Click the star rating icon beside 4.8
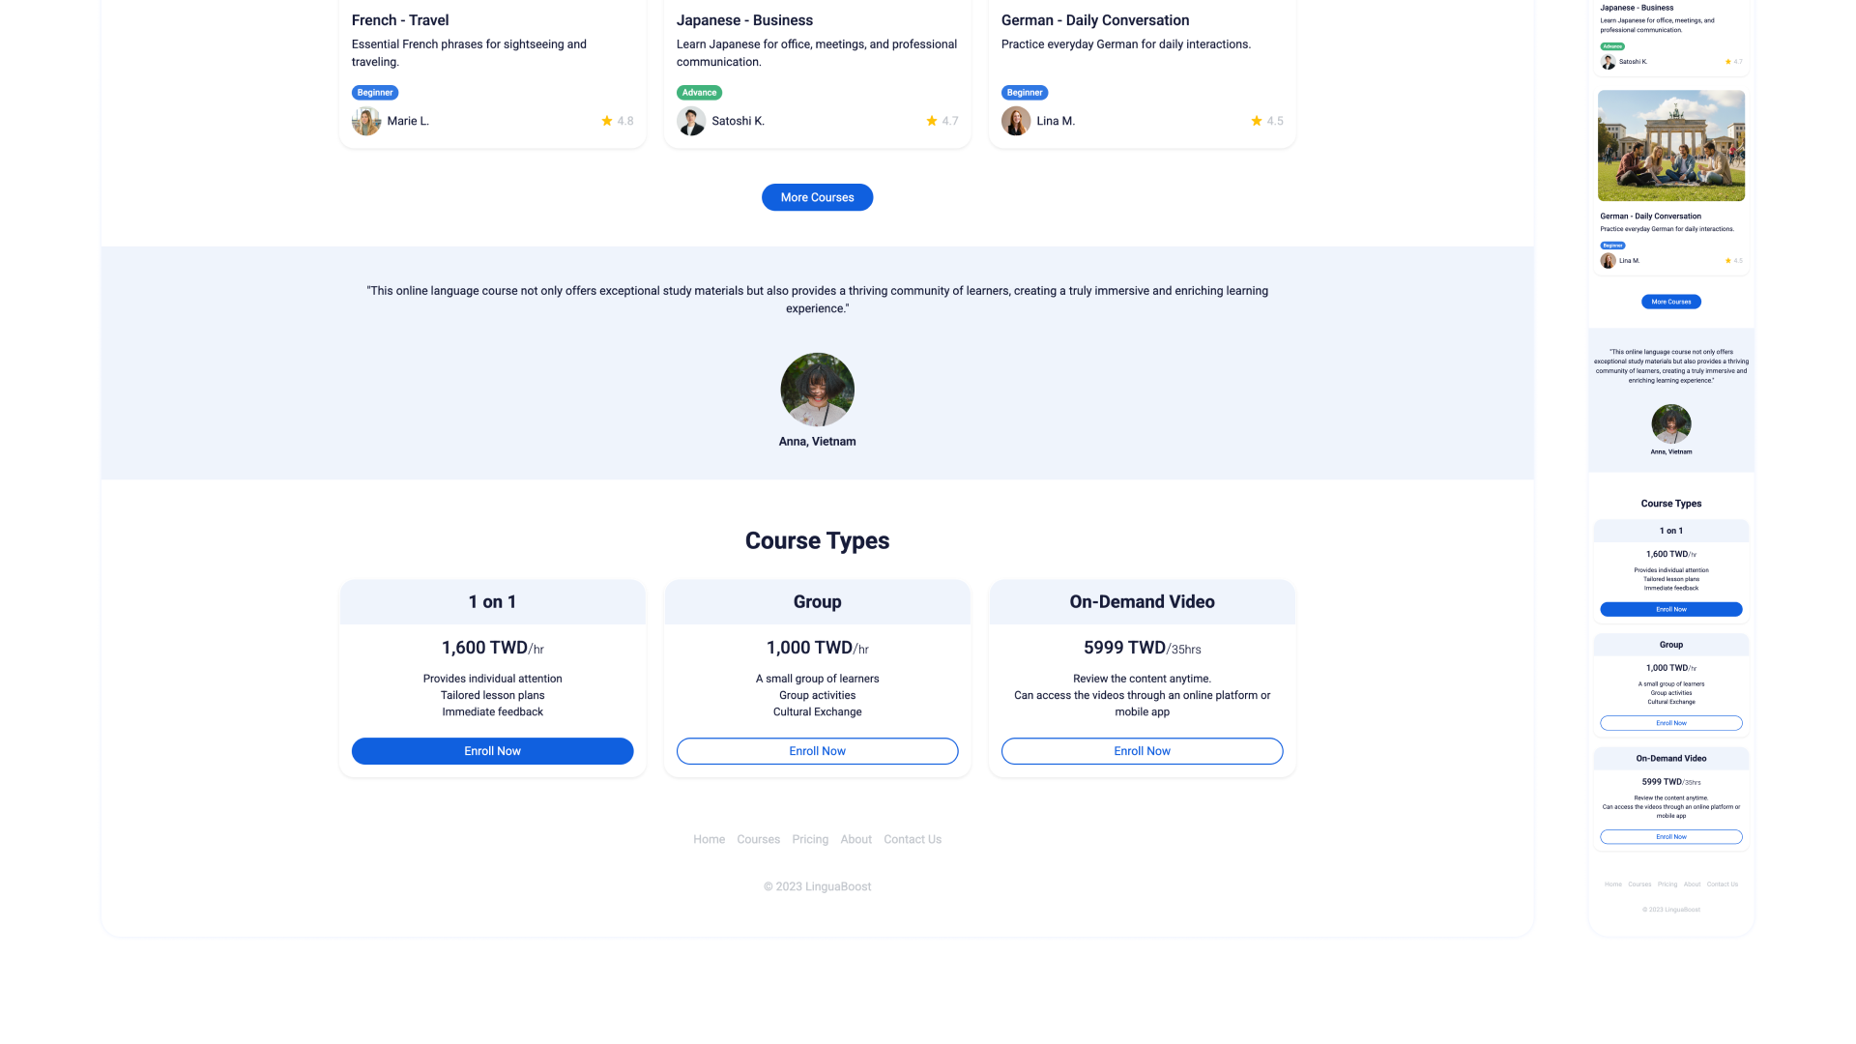 point(607,121)
